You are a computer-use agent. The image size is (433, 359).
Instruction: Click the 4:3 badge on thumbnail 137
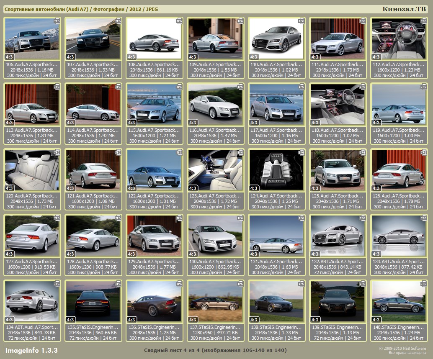193,319
